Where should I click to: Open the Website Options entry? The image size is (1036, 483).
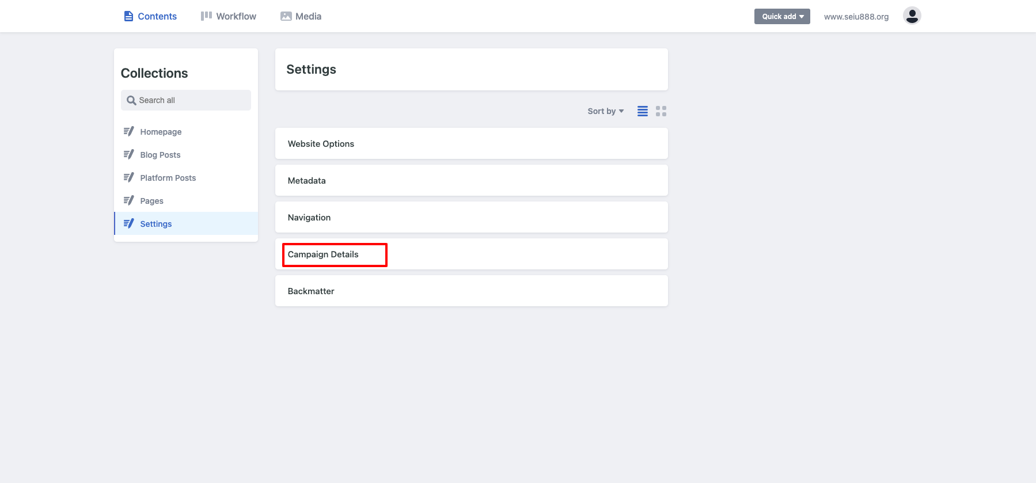[472, 143]
